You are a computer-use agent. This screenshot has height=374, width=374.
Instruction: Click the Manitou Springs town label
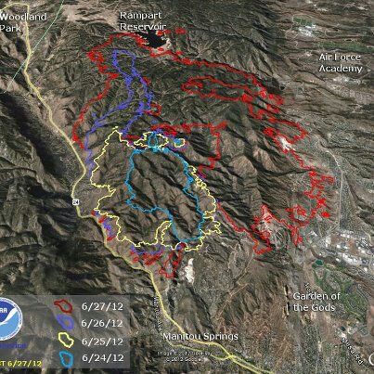pos(200,336)
